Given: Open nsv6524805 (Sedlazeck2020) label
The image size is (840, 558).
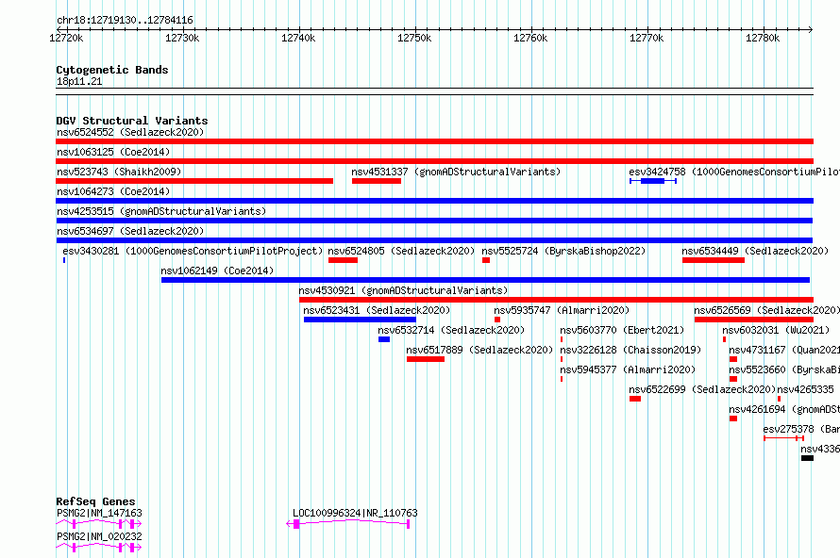Looking at the screenshot, I should pos(401,251).
